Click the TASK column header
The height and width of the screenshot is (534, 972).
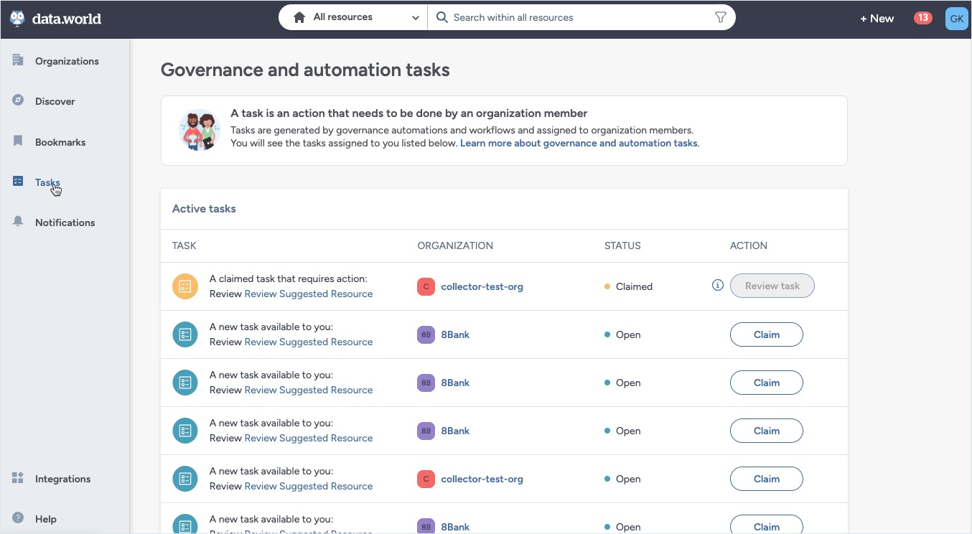(184, 245)
